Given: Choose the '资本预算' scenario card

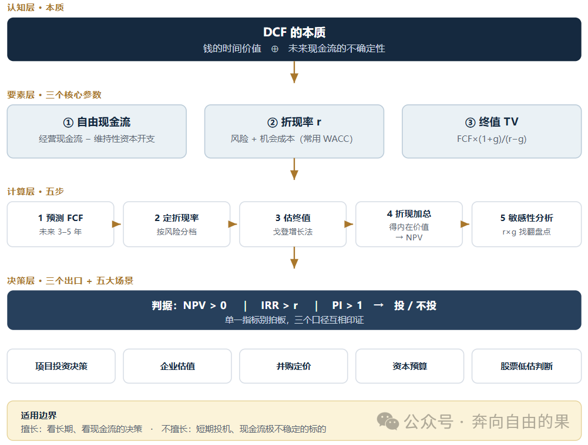Looking at the screenshot, I should point(410,366).
